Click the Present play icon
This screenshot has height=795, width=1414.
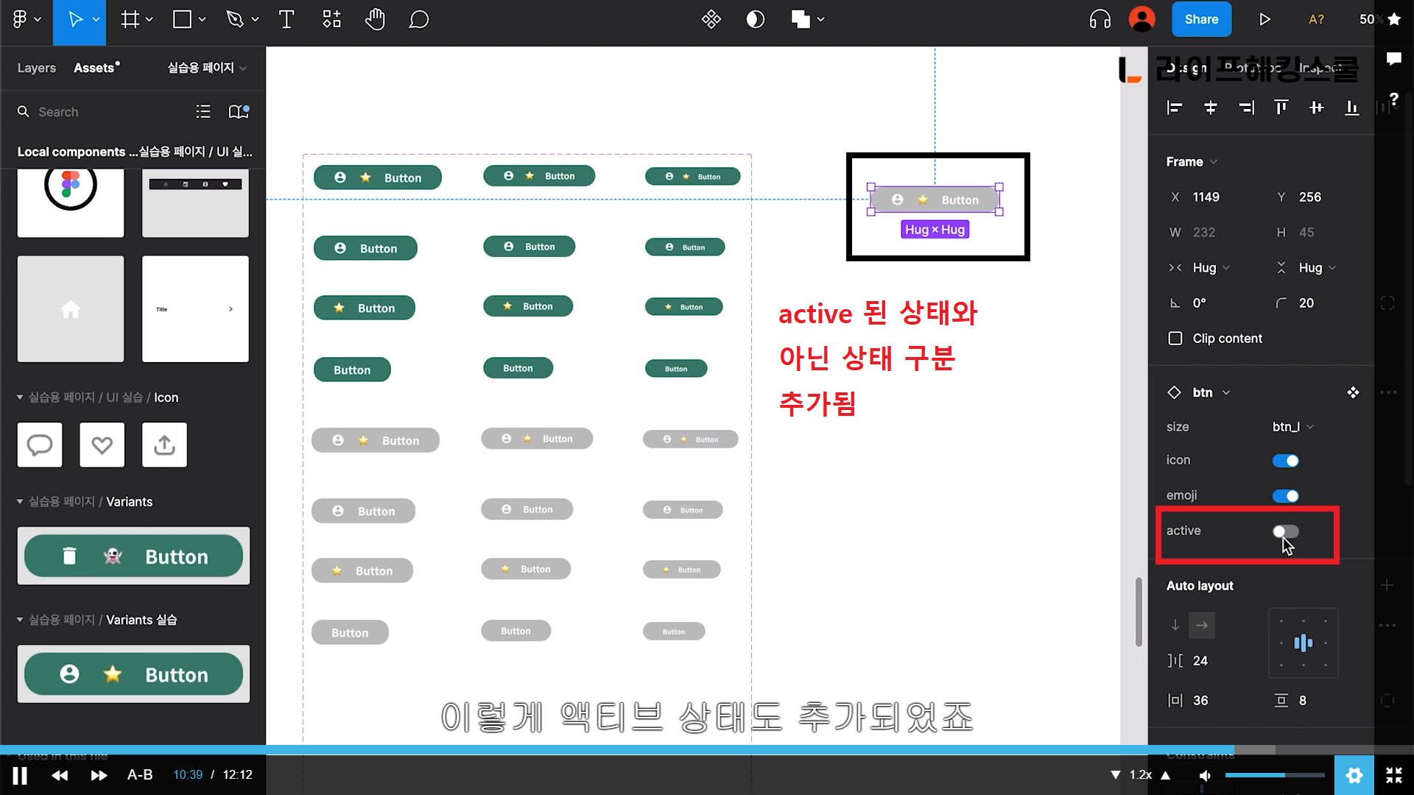[1264, 20]
